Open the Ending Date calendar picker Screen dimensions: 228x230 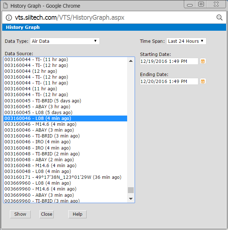click(203, 81)
